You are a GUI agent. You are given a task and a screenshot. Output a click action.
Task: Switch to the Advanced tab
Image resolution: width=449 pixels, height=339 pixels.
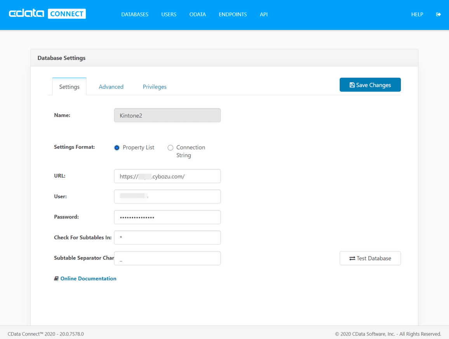pyautogui.click(x=111, y=86)
